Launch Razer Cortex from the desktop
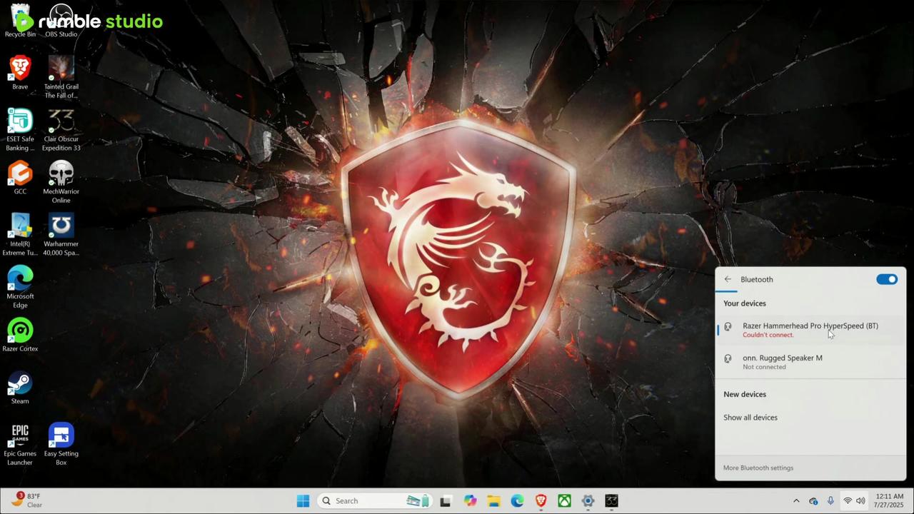 click(20, 335)
